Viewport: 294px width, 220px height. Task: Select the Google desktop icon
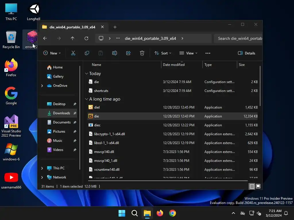[x=11, y=96]
